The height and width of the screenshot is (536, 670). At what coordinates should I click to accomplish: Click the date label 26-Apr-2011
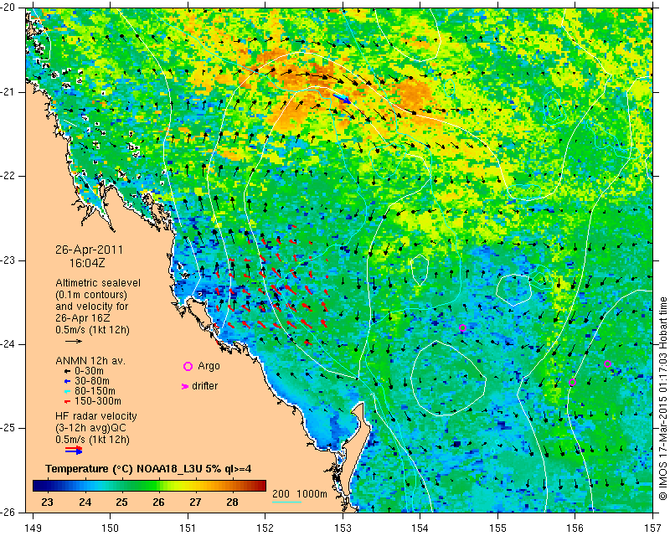(90, 250)
